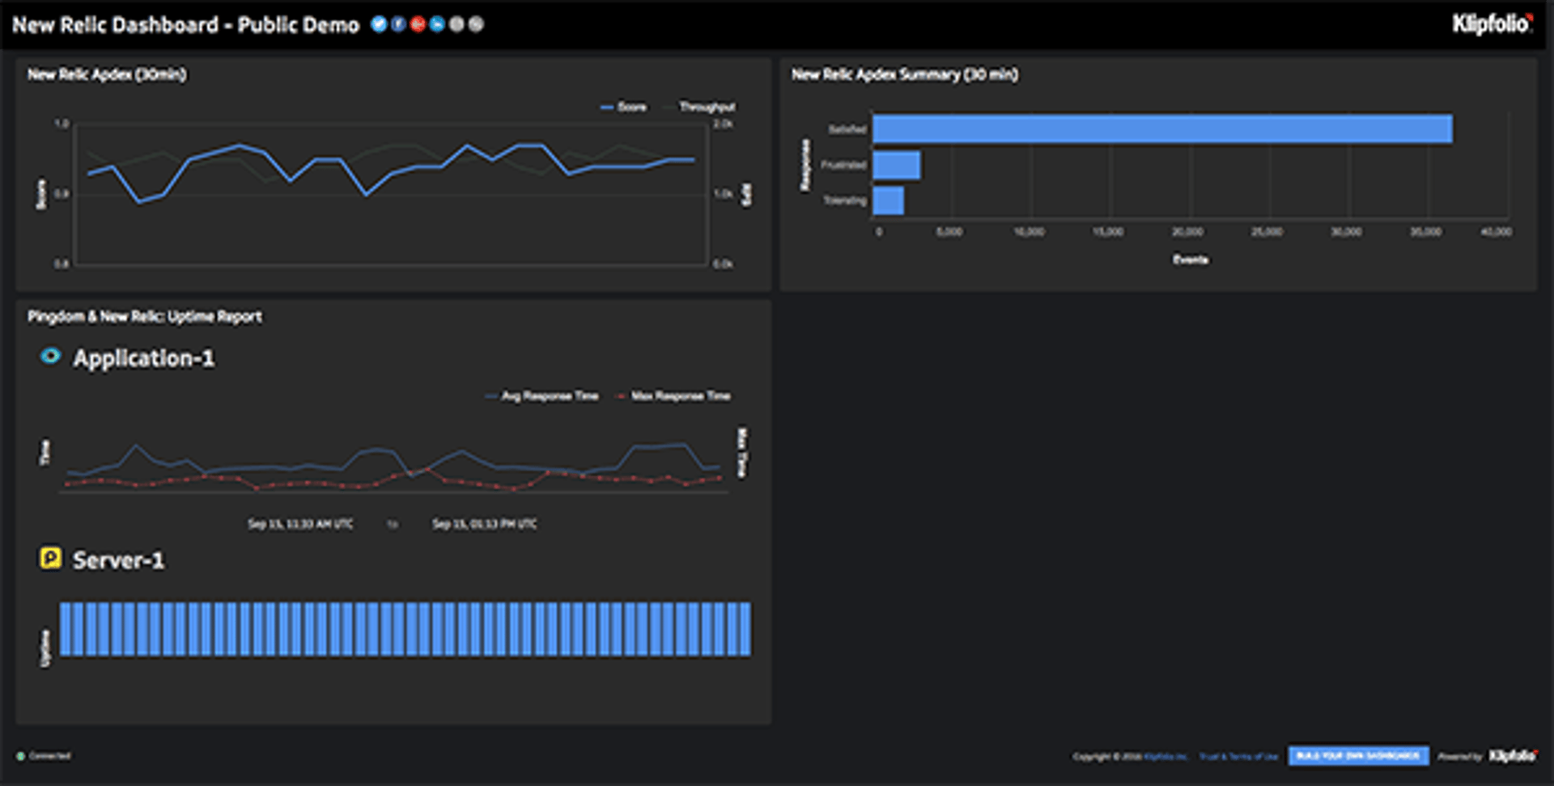Share dashboard via the Facebook icon
The width and height of the screenshot is (1554, 786).
(x=398, y=24)
